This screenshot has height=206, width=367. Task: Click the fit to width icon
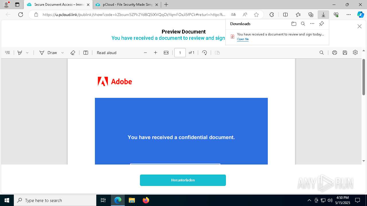pos(166,53)
